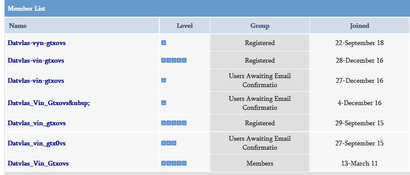
Task: Click the Group column header
Action: [x=260, y=26]
